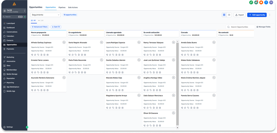Open the orange notifications bell
277x133 pixels.
[261, 2]
